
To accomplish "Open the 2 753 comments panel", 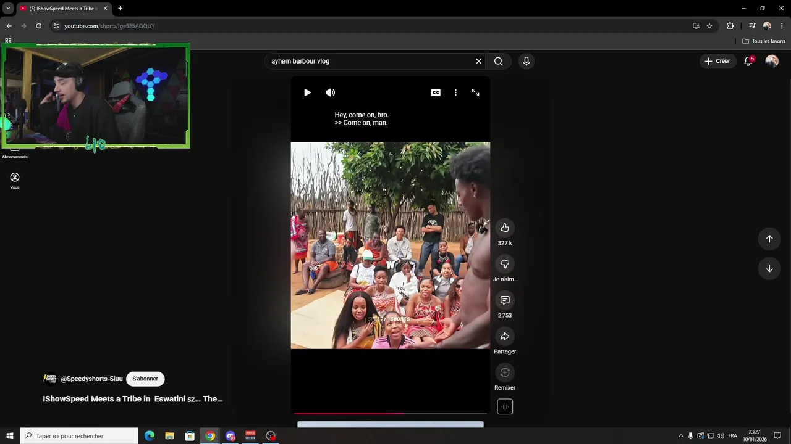I will (505, 300).
